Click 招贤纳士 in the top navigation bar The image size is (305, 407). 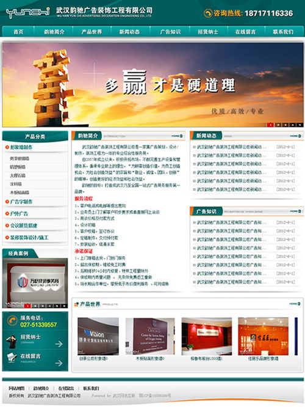tap(208, 32)
